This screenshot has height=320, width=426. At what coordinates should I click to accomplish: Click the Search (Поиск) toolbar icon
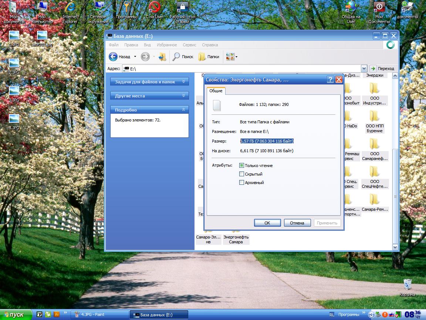point(176,57)
